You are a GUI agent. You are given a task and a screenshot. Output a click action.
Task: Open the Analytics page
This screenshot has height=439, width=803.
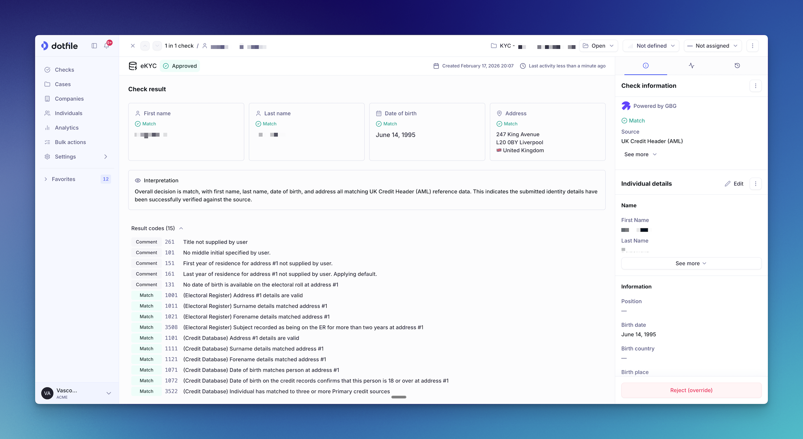coord(67,128)
